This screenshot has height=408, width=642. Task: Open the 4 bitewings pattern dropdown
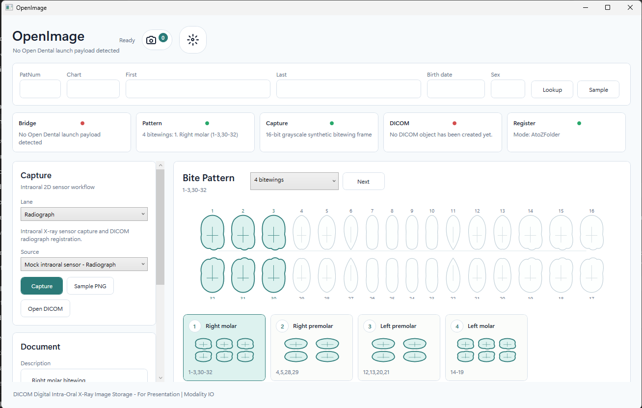(294, 181)
